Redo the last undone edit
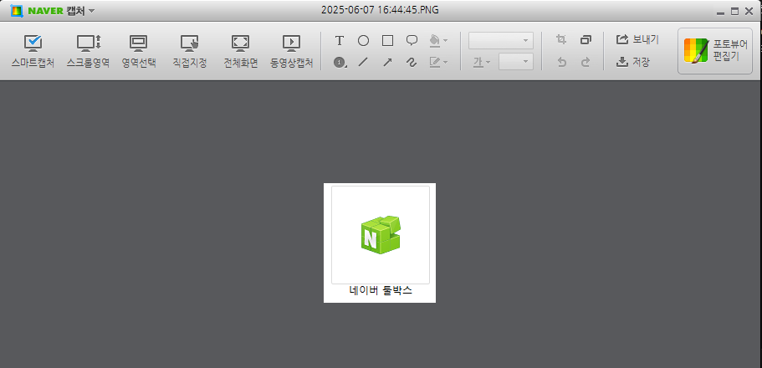 click(586, 62)
